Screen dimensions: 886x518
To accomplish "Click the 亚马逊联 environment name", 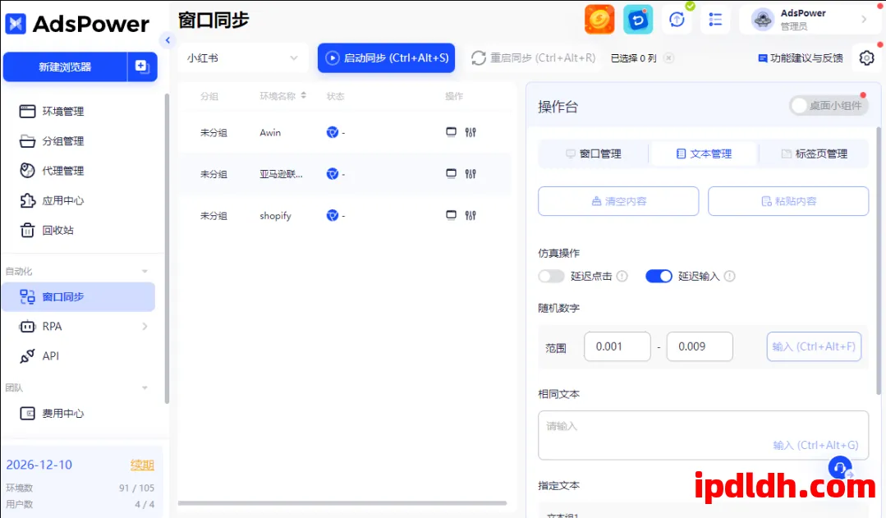I will pos(281,174).
